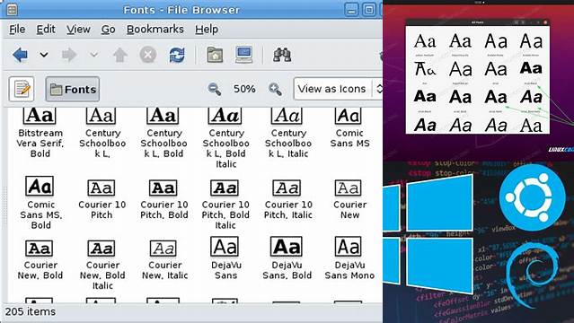The width and height of the screenshot is (574, 323).
Task: Click the 205 items status bar text
Action: (31, 311)
